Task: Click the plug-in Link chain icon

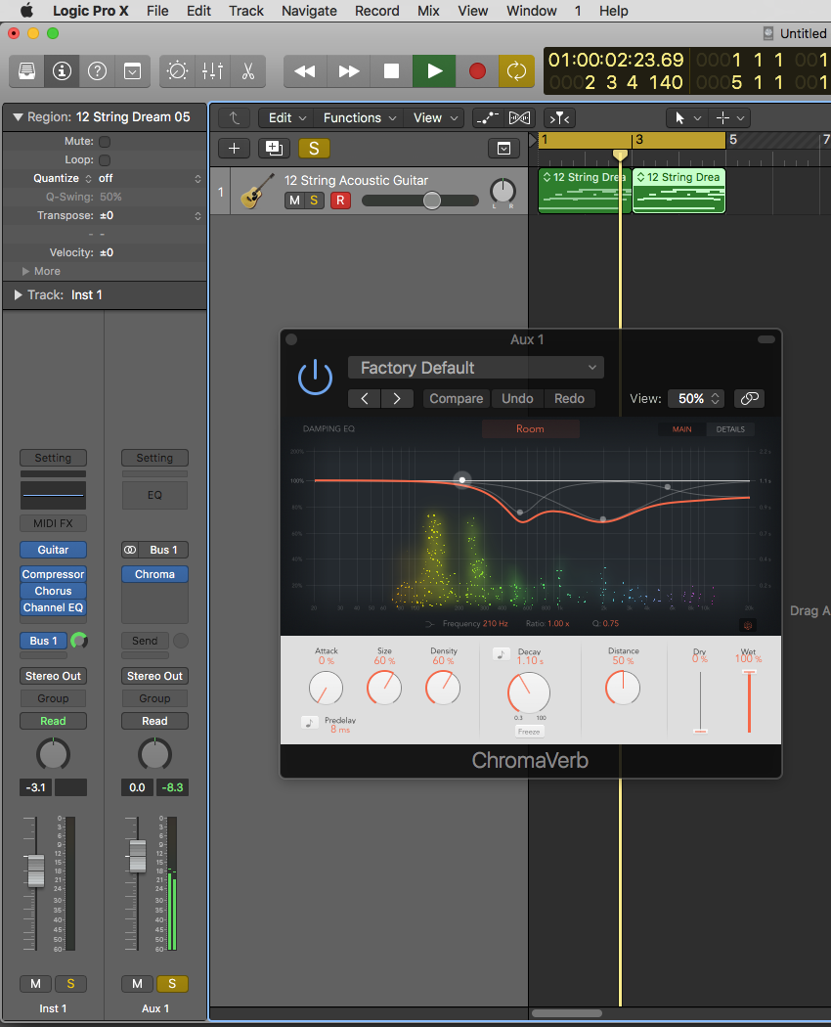Action: tap(749, 399)
